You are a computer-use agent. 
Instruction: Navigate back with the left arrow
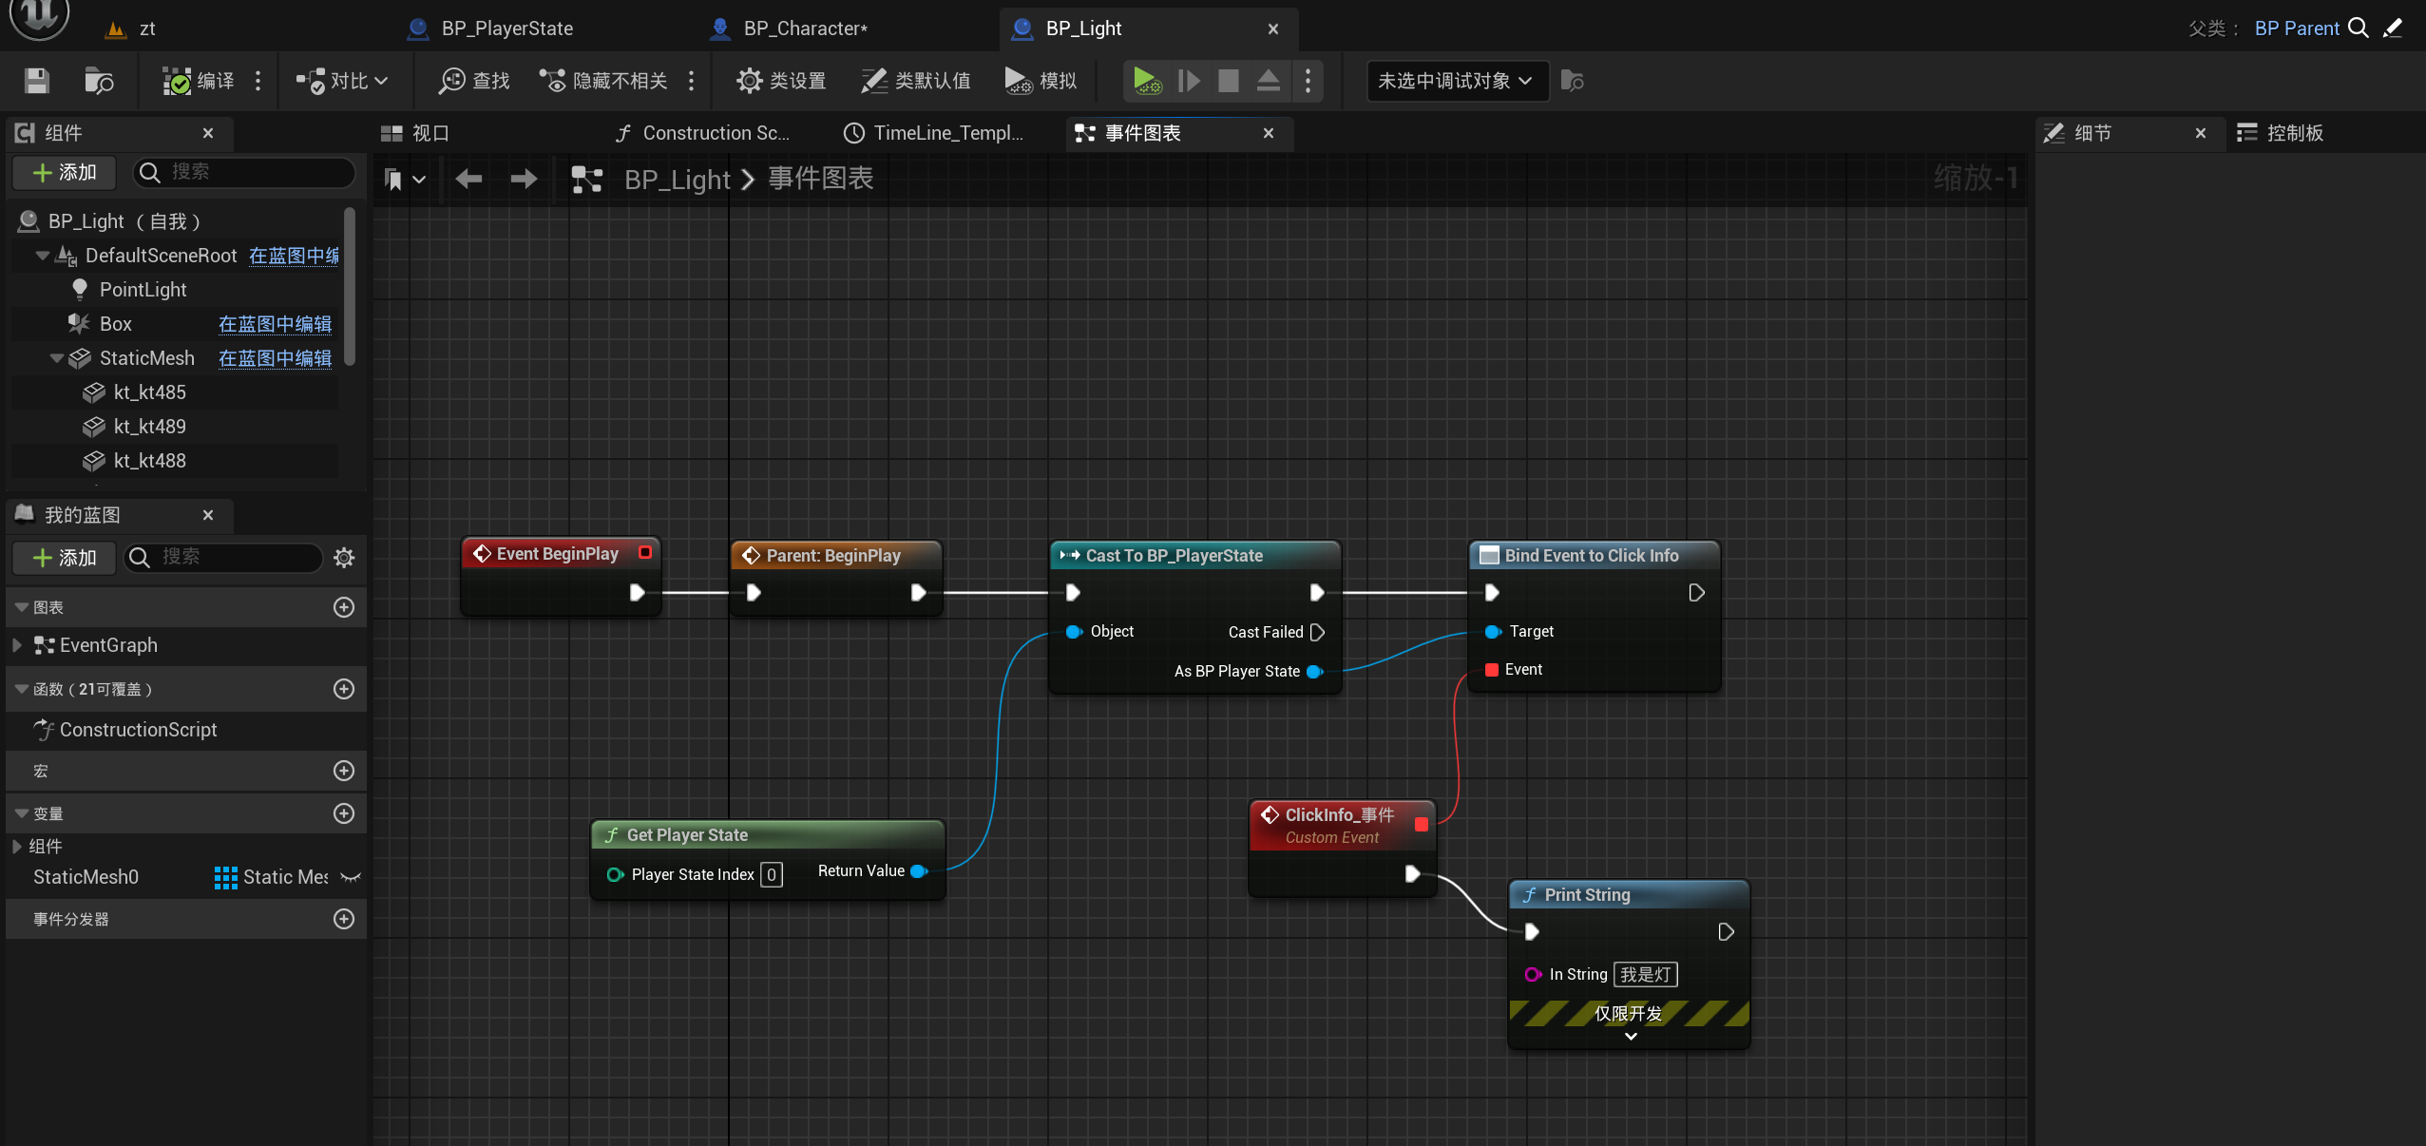(468, 179)
